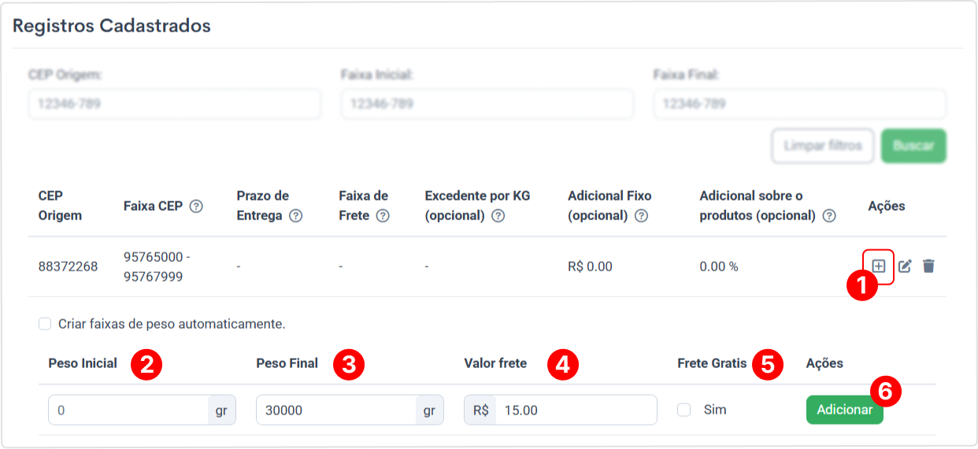
Task: Click the Peso Final field showing 30000
Action: tap(336, 410)
